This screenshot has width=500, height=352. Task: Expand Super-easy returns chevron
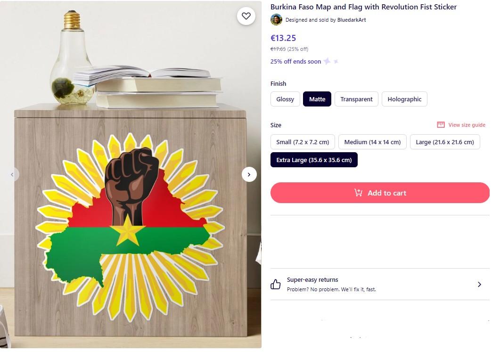(479, 284)
